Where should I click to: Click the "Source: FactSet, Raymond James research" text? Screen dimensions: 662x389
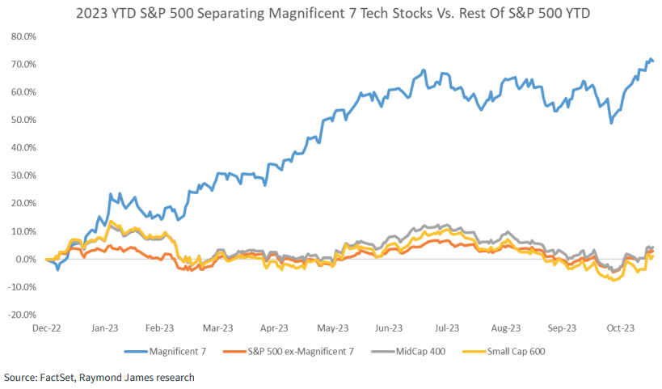[x=99, y=378]
